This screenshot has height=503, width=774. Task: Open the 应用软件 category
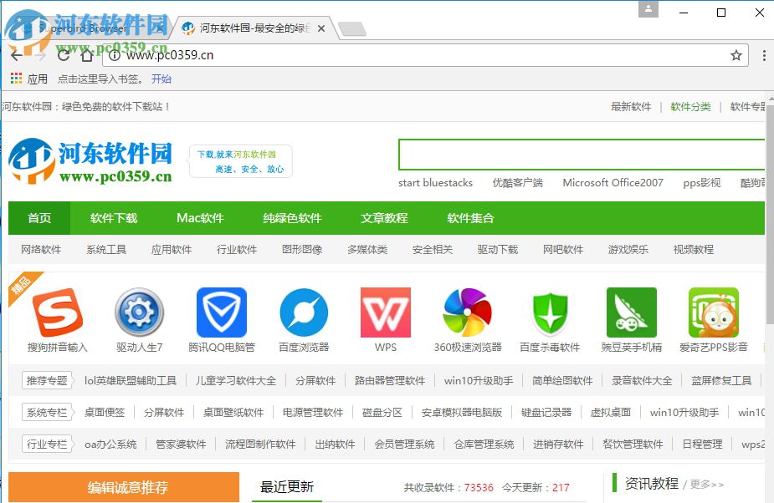coord(172,250)
